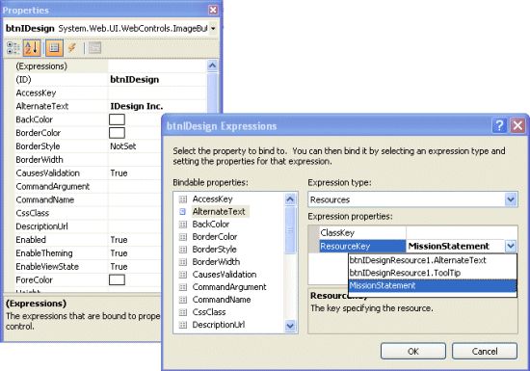The image size is (530, 371).
Task: Click the ForeColor swatch in Properties
Action: click(117, 279)
